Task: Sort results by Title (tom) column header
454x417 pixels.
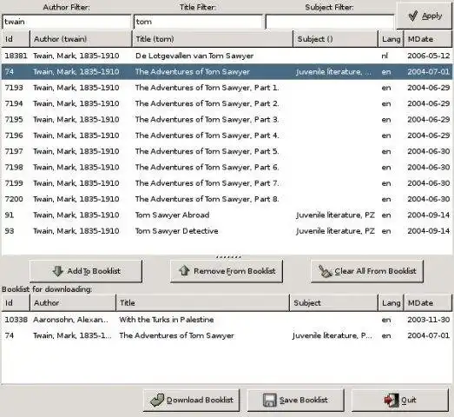Action: click(x=213, y=39)
